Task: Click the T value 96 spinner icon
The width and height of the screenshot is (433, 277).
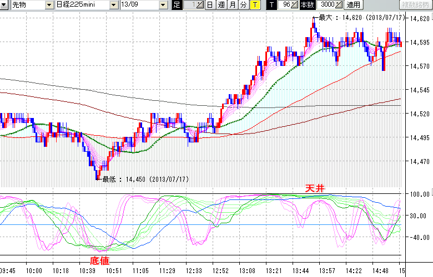Action: [294, 5]
